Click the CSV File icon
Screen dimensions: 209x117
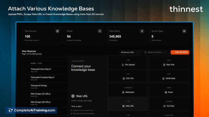pyautogui.click(x=124, y=79)
